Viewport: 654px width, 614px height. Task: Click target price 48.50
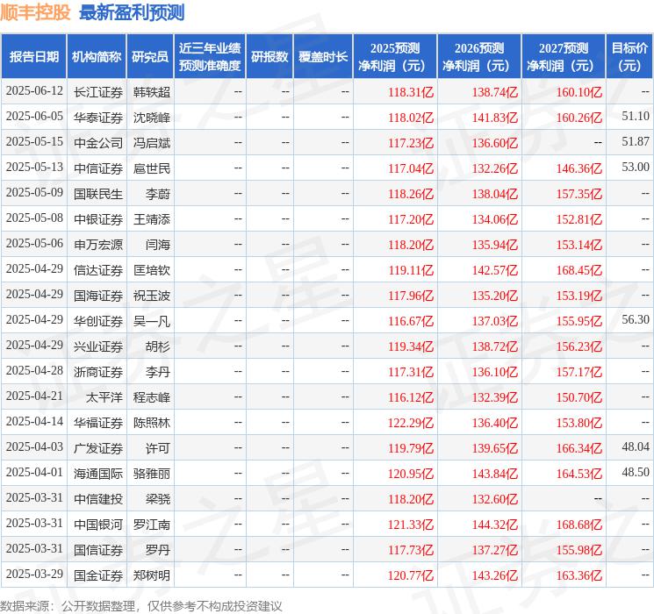coord(636,472)
